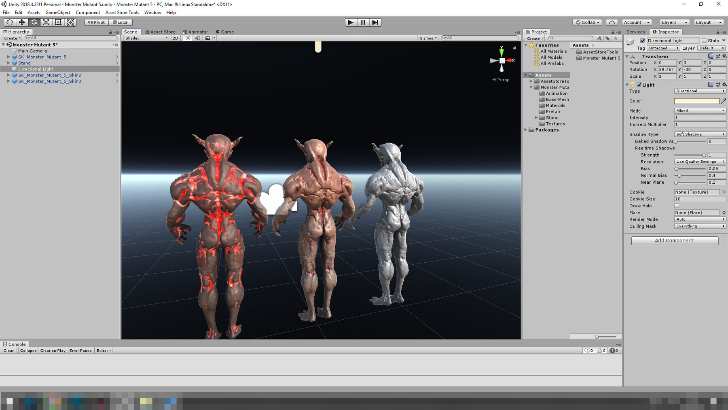Select the Scale tool
728x410 pixels.
point(46,22)
